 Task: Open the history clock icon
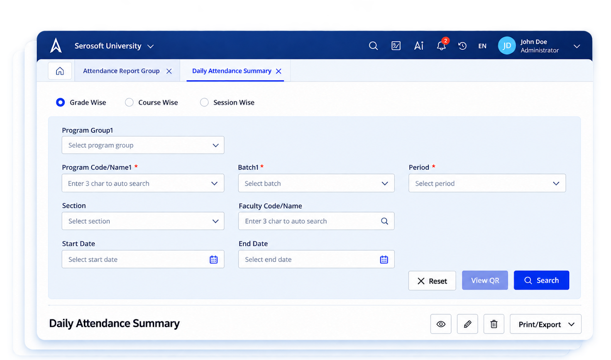(462, 46)
